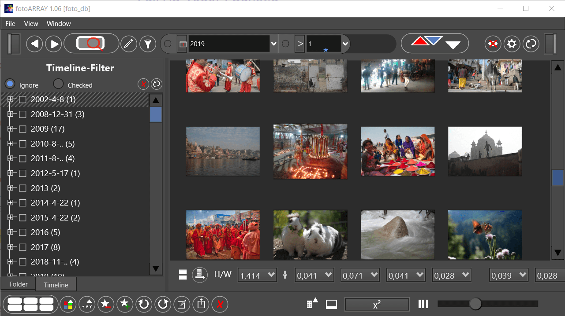Click the greater-than comparison button
The height and width of the screenshot is (316, 565).
300,44
